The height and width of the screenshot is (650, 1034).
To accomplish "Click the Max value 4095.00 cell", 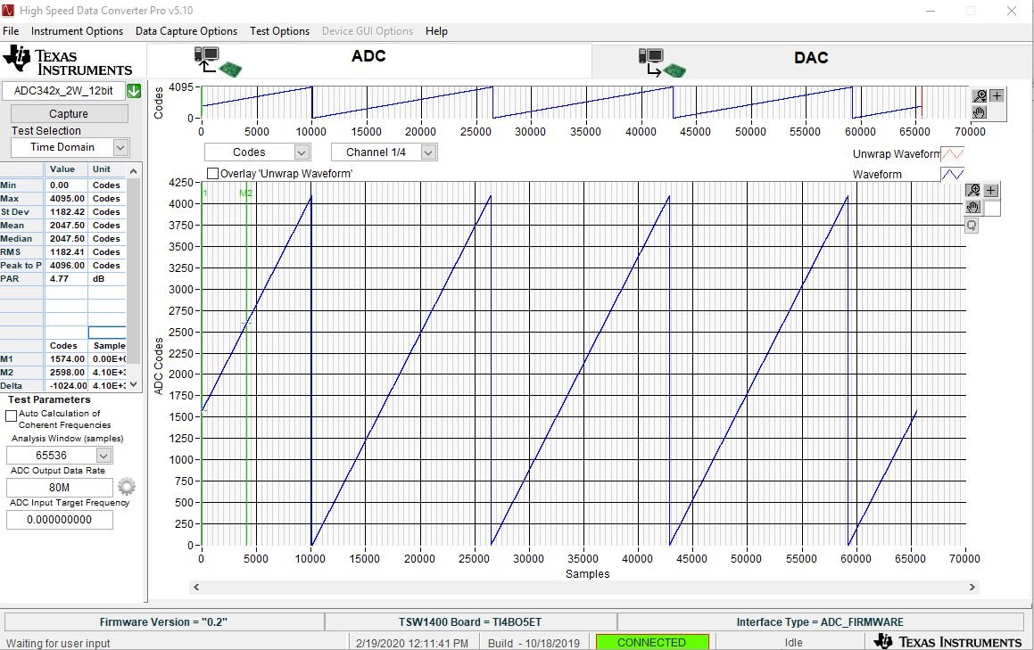I will pyautogui.click(x=67, y=199).
